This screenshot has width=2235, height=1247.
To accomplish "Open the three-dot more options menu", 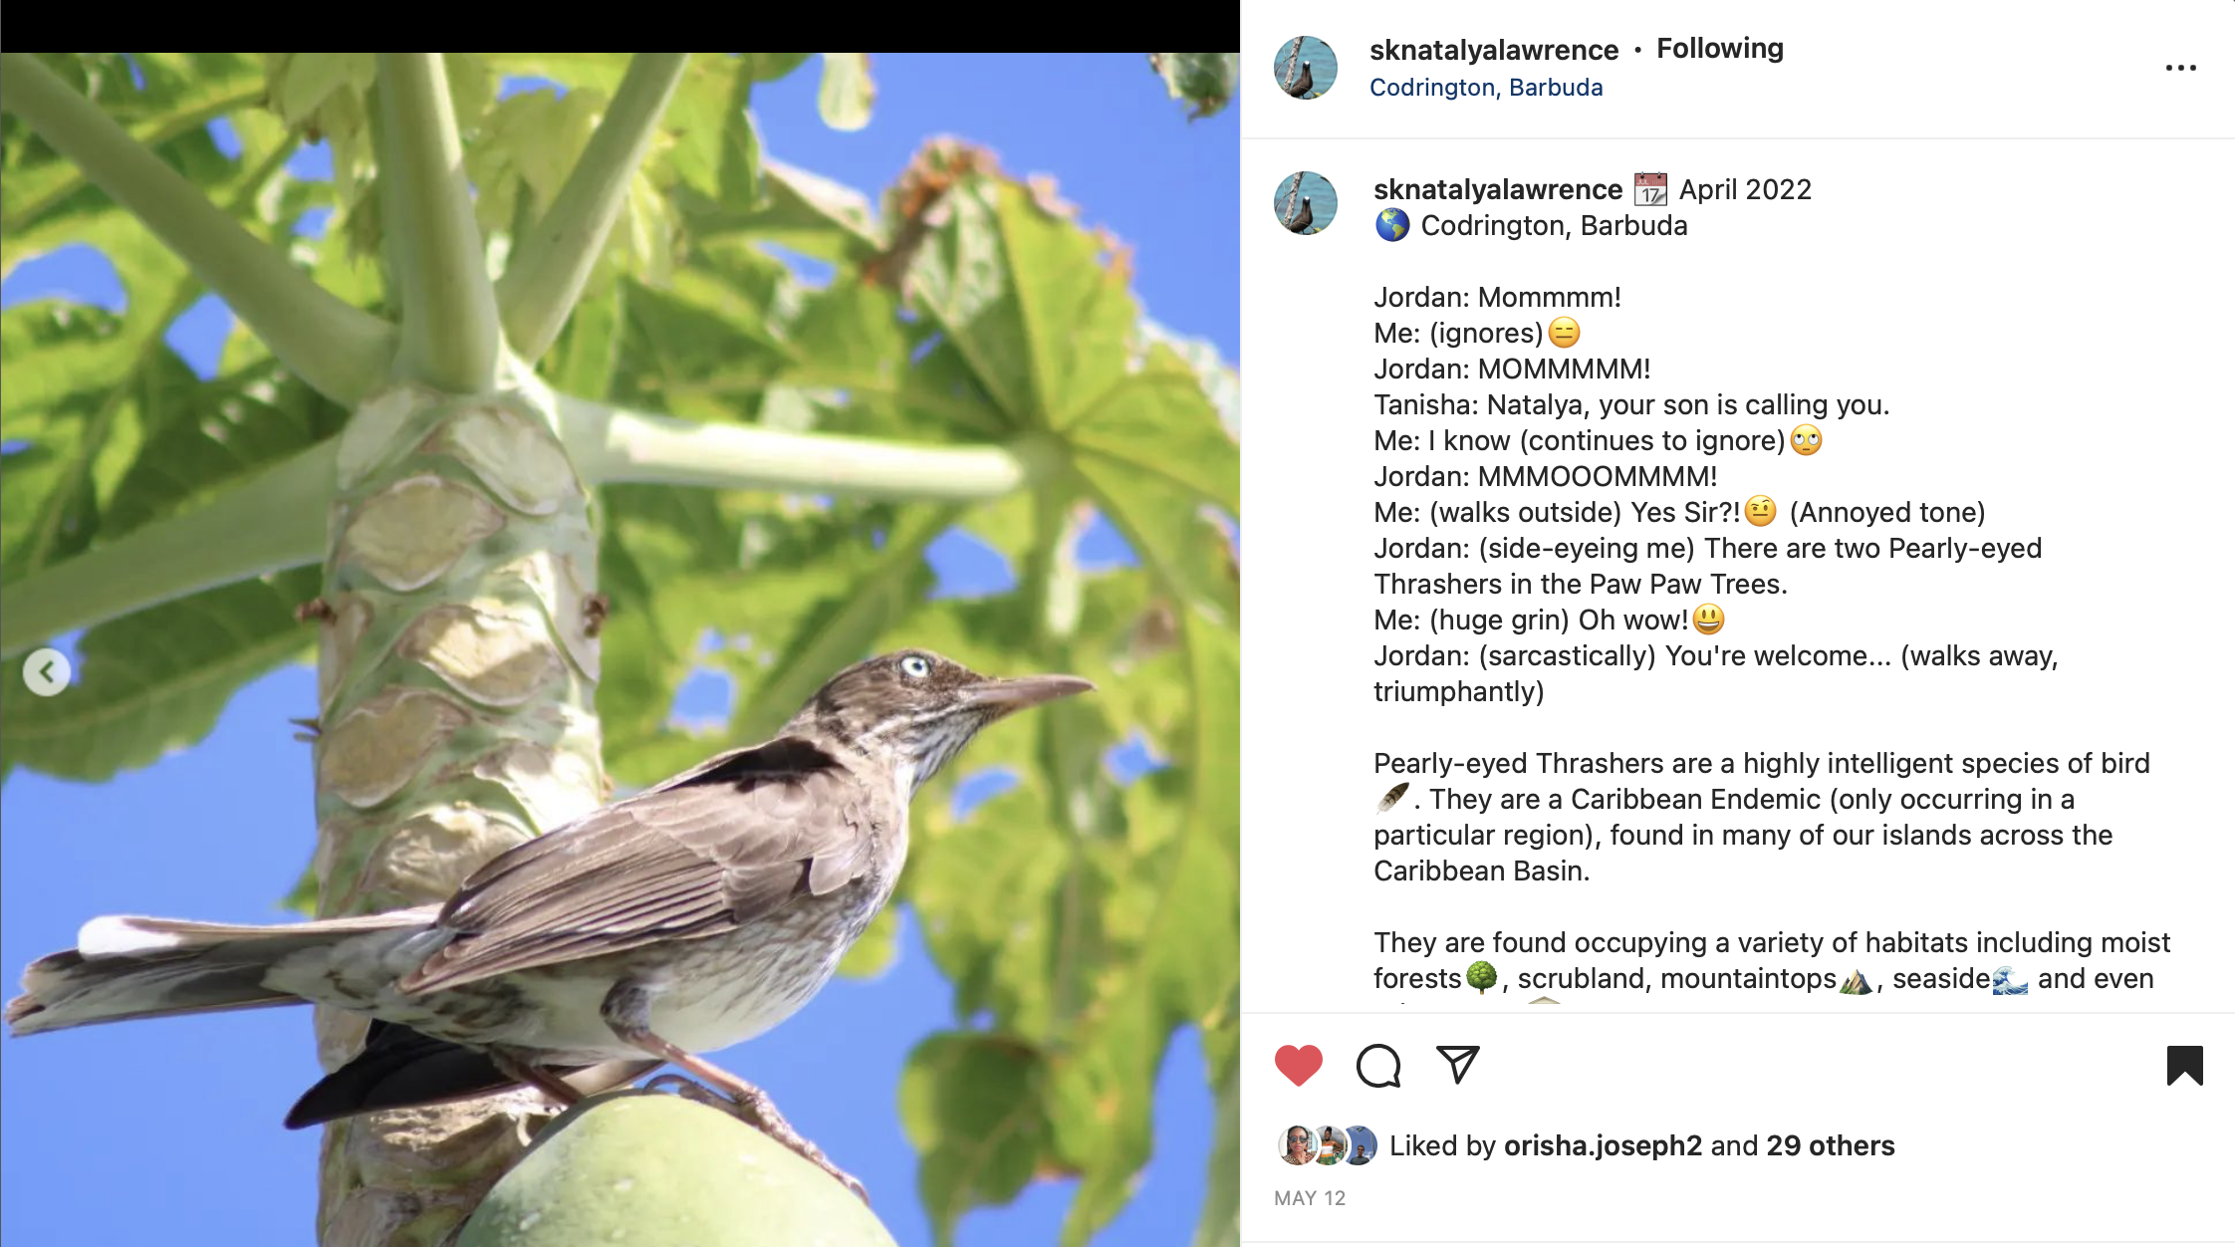I will [2180, 68].
